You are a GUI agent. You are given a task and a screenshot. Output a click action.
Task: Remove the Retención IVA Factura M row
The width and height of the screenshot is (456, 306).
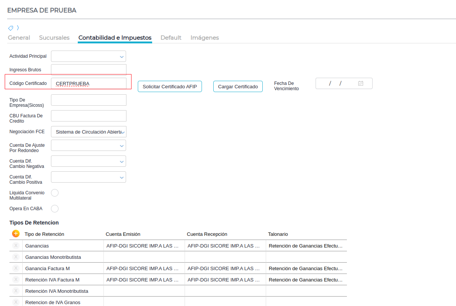click(x=16, y=280)
